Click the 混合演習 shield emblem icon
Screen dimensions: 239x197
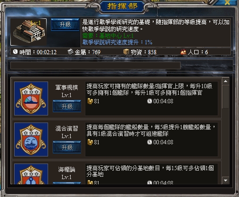click(31, 140)
